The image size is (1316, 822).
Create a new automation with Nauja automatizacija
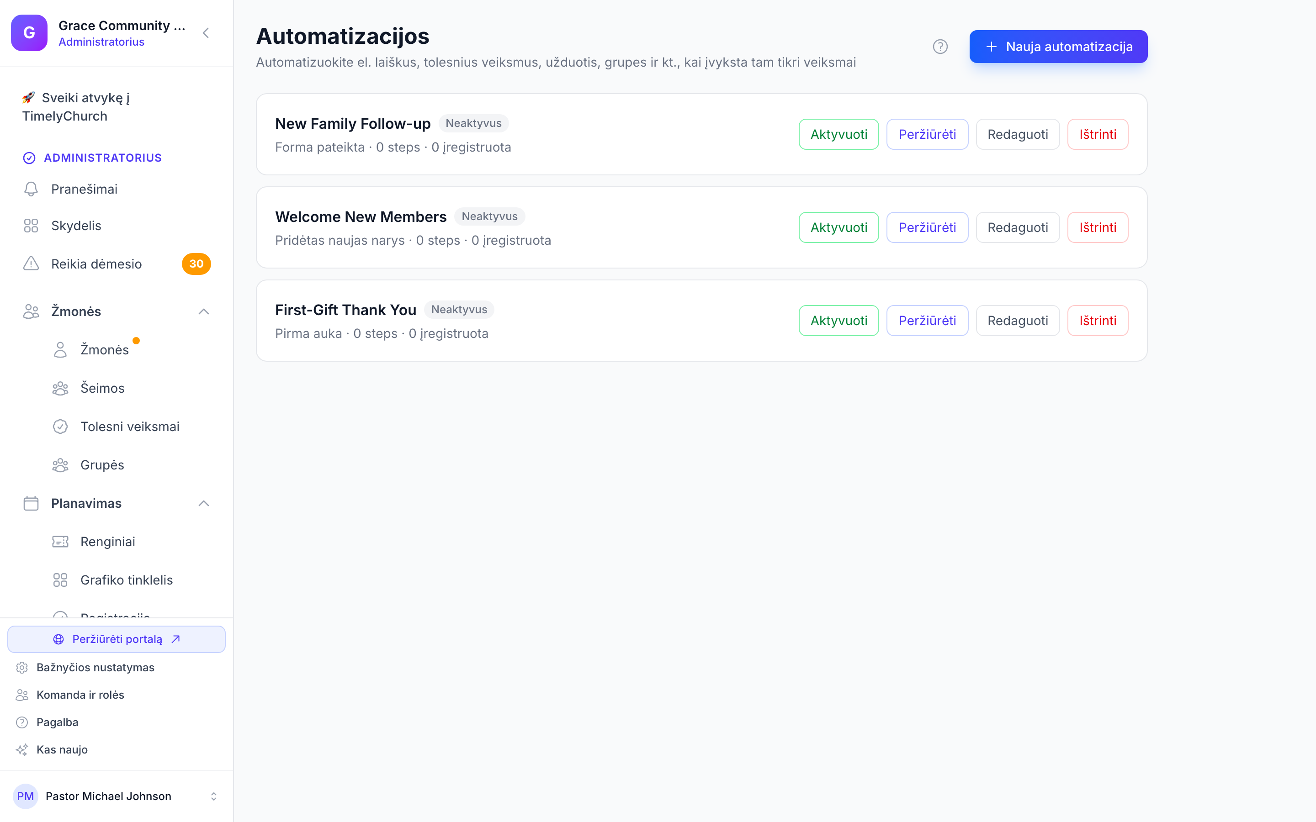click(x=1058, y=47)
